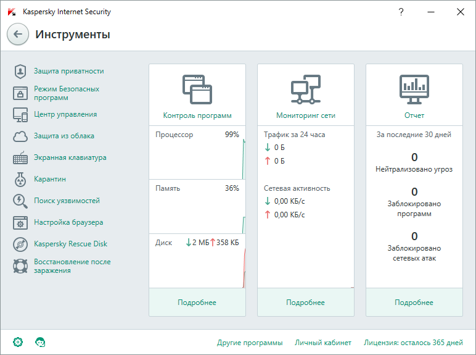Screen dimensions: 476x355
Task: Open Личный кабинет link
Action: point(323,343)
